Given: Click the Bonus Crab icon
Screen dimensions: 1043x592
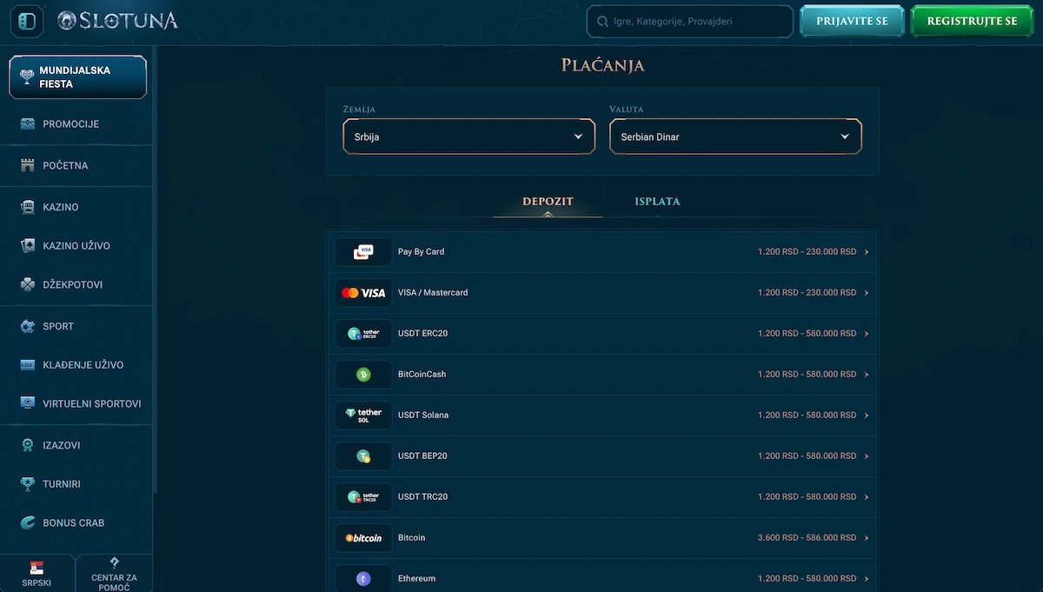Looking at the screenshot, I should point(27,522).
